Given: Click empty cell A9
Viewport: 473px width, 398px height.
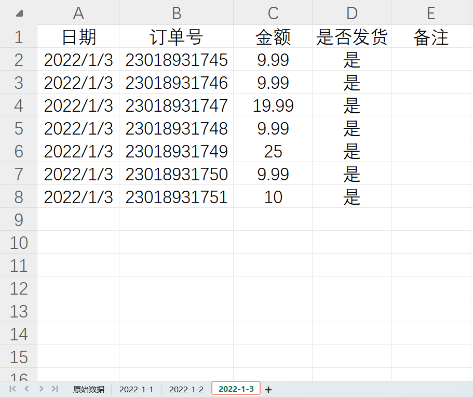Looking at the screenshot, I should click(x=78, y=219).
